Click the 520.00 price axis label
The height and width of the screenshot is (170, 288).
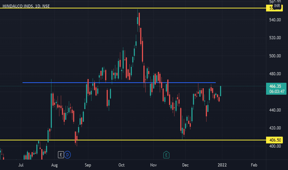275,38
